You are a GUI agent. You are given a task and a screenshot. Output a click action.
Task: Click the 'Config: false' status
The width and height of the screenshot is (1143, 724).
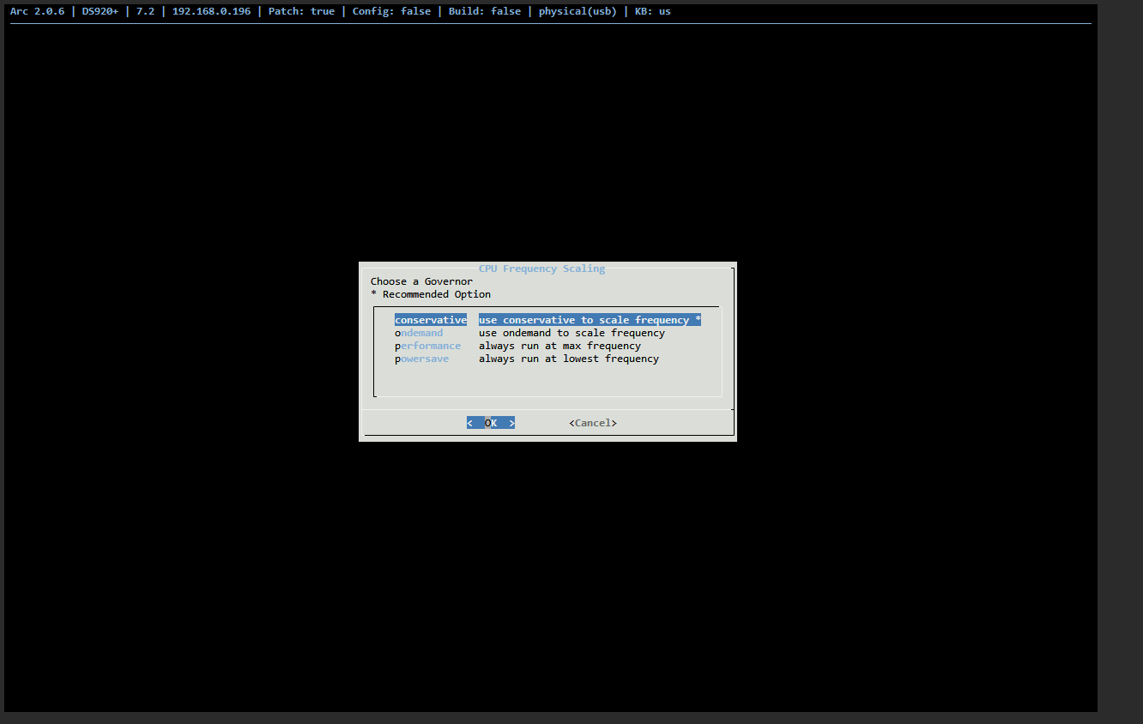point(391,11)
